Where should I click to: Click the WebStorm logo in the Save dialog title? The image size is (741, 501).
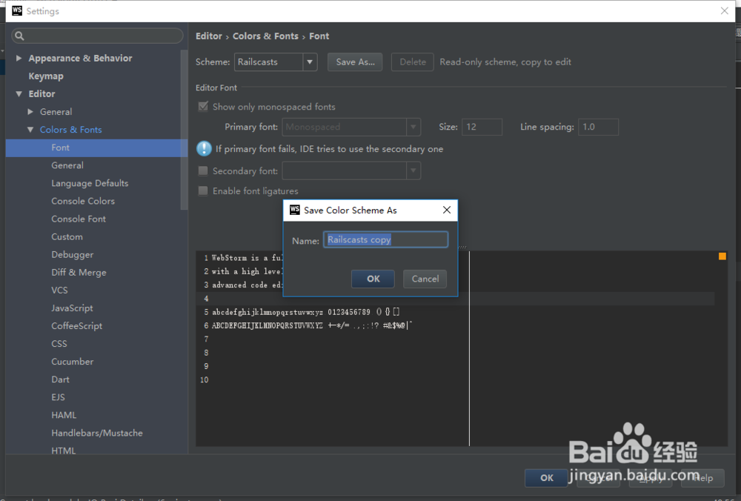(x=295, y=210)
